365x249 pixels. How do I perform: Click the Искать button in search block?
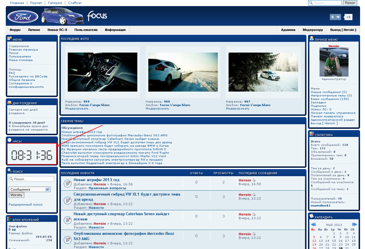(x=17, y=195)
